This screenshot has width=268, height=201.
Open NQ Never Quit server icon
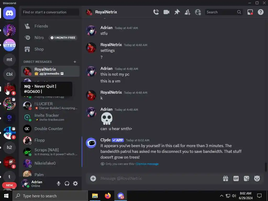pos(9,89)
